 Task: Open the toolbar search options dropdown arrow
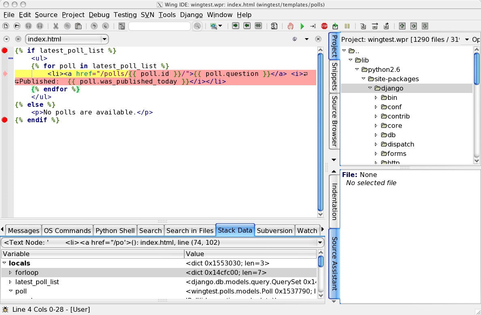coord(220,26)
